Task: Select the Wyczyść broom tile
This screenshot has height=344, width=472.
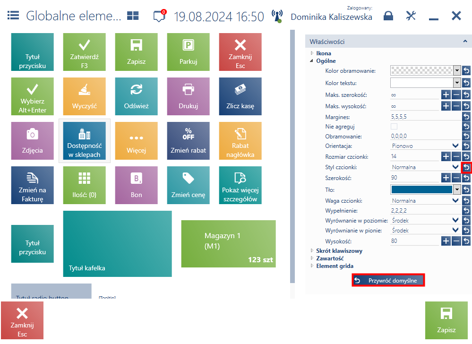Action: click(84, 96)
